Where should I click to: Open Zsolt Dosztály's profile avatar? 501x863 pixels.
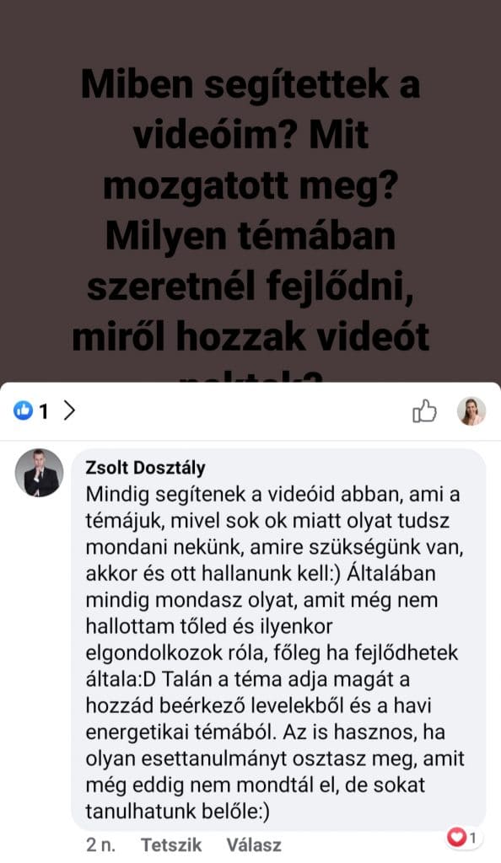tap(39, 473)
